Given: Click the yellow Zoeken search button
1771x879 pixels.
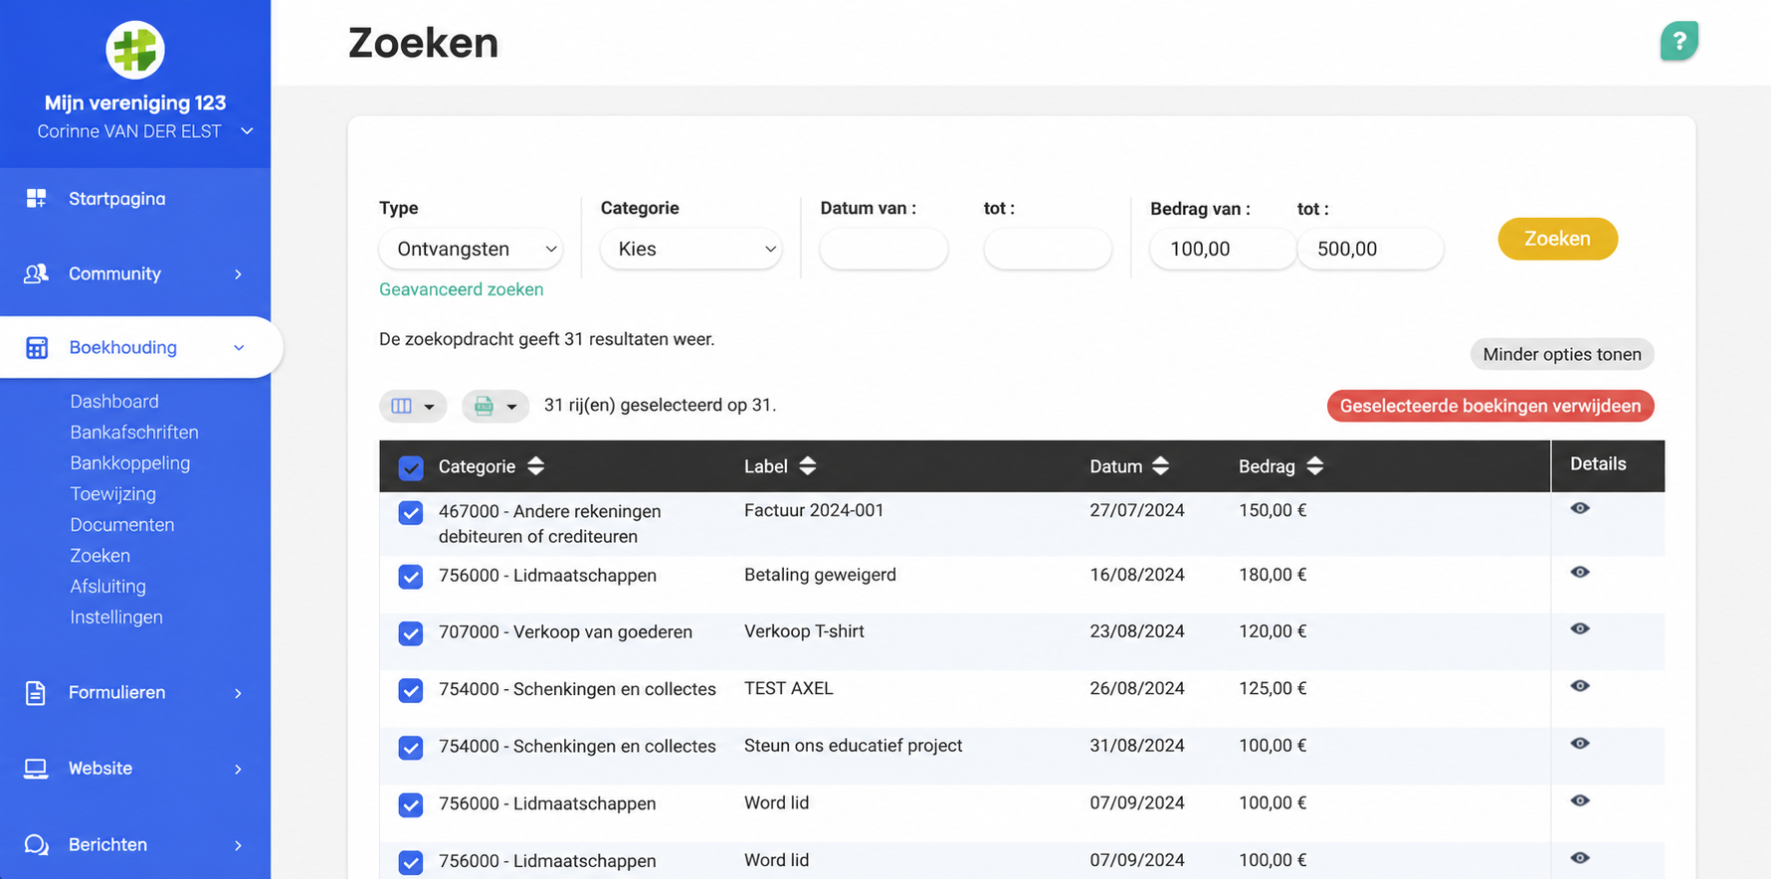Looking at the screenshot, I should click(x=1558, y=239).
